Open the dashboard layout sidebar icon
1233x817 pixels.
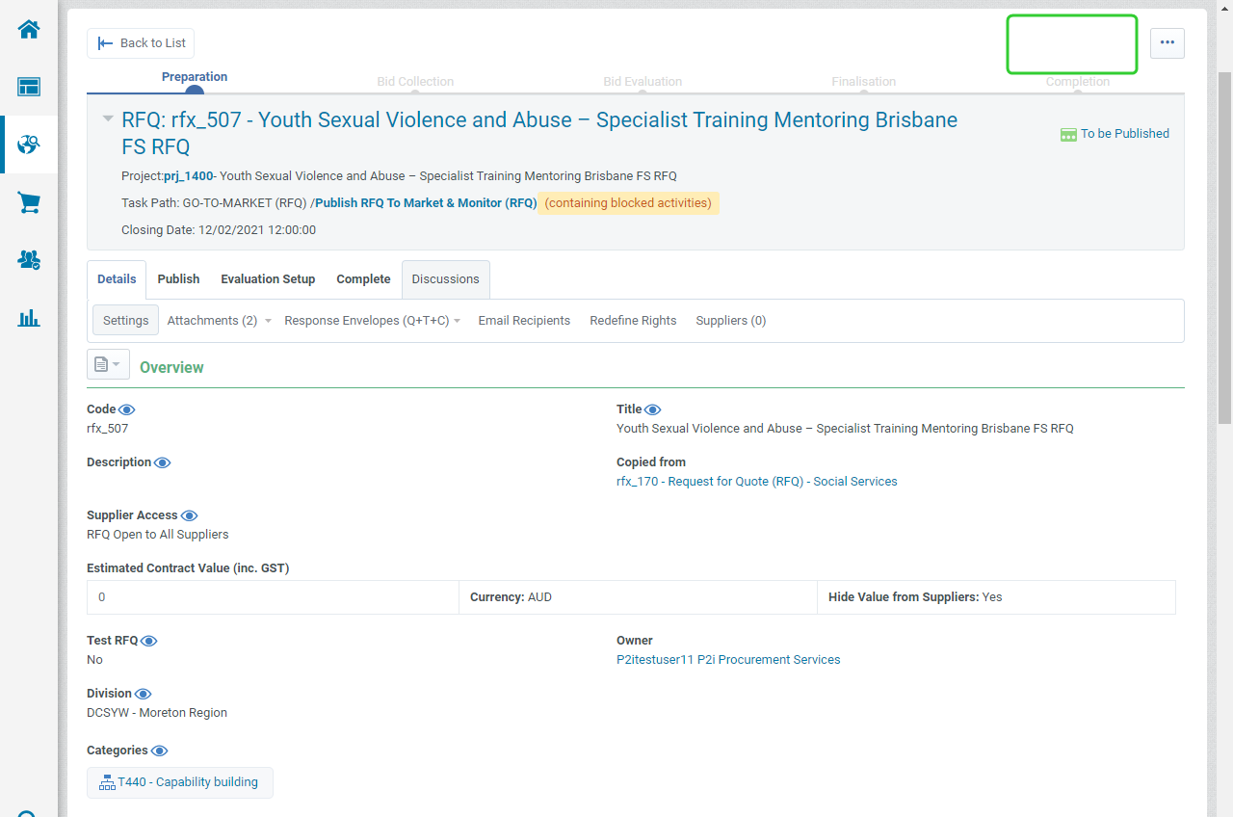tap(29, 87)
